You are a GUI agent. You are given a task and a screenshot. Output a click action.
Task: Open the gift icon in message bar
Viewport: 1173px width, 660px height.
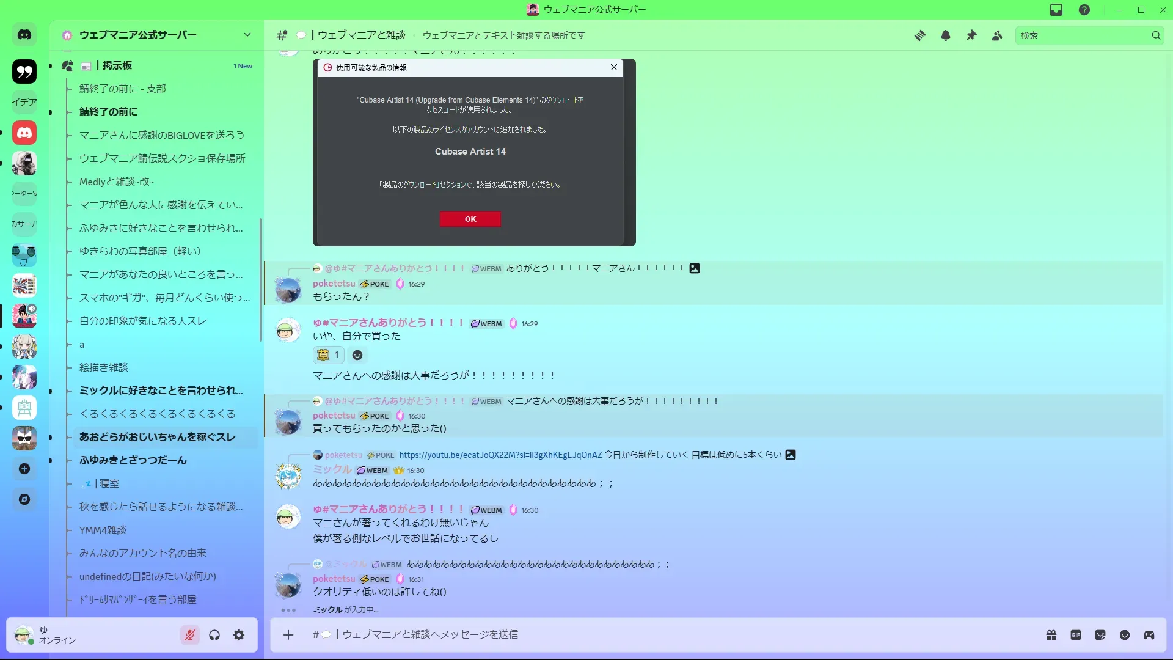(x=1051, y=635)
